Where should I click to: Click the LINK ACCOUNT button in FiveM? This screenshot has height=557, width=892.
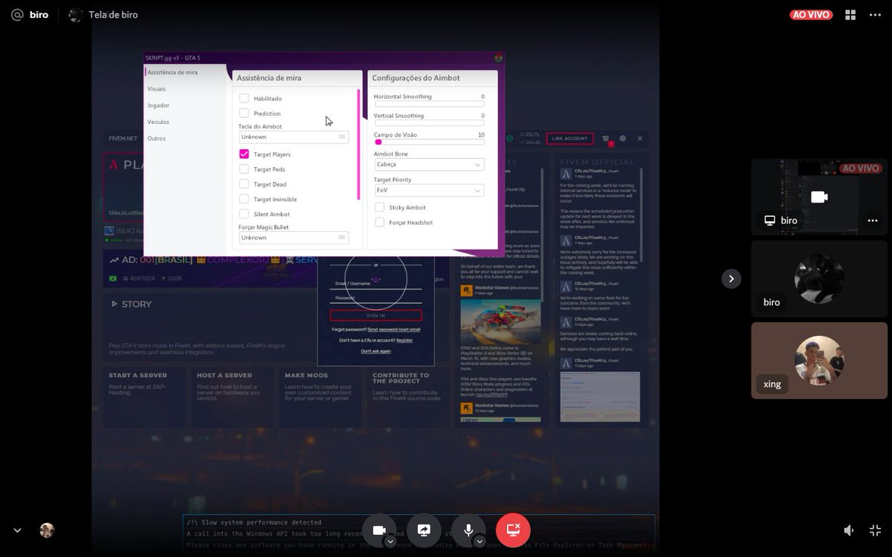point(569,138)
